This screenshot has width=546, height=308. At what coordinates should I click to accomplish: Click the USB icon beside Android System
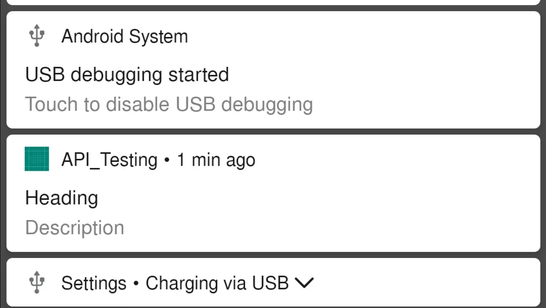point(36,36)
